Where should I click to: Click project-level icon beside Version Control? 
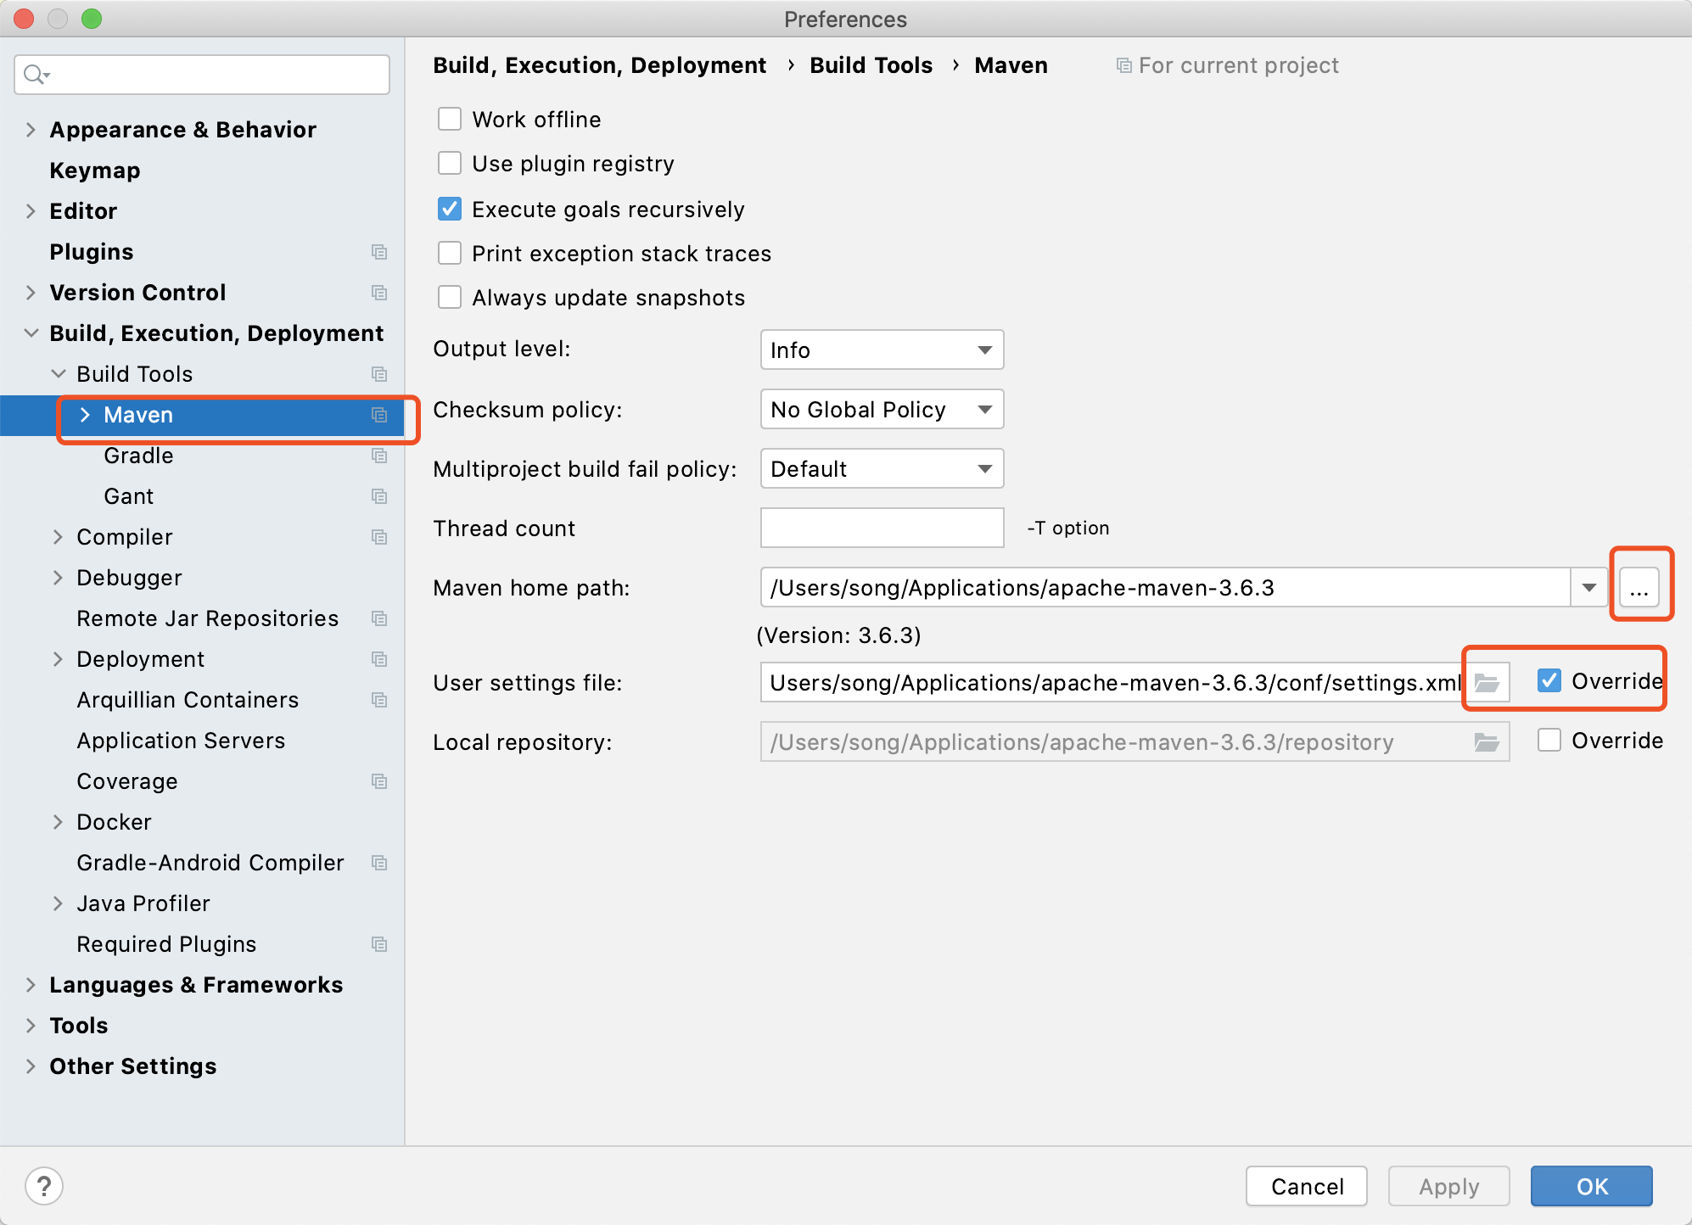tap(379, 293)
